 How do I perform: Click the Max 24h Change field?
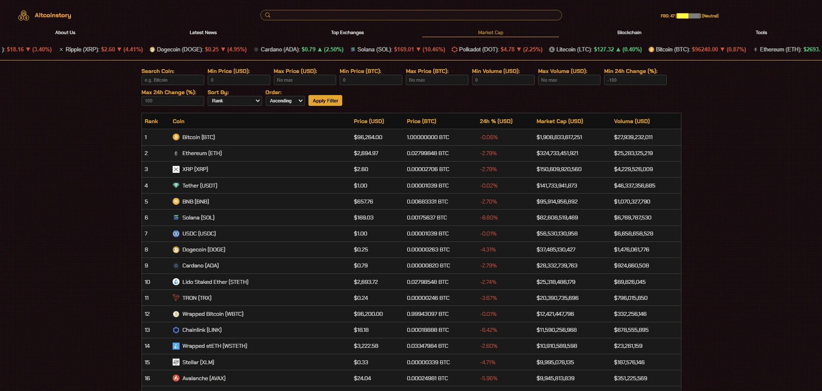click(173, 101)
